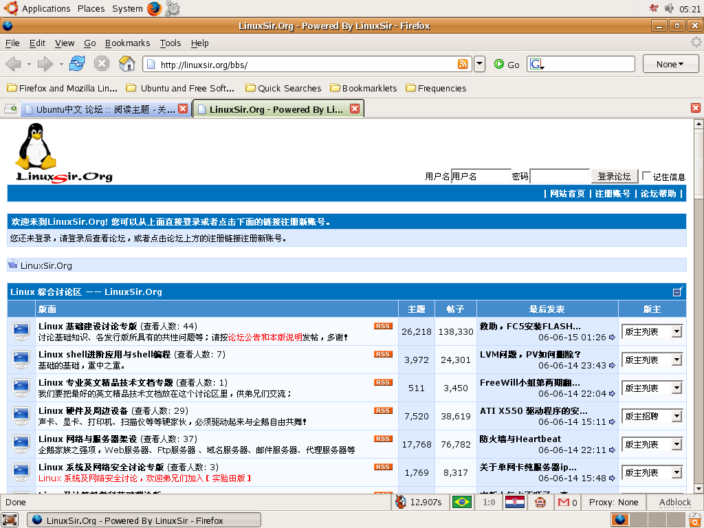Tick the 记住信息 checkbox

click(646, 175)
